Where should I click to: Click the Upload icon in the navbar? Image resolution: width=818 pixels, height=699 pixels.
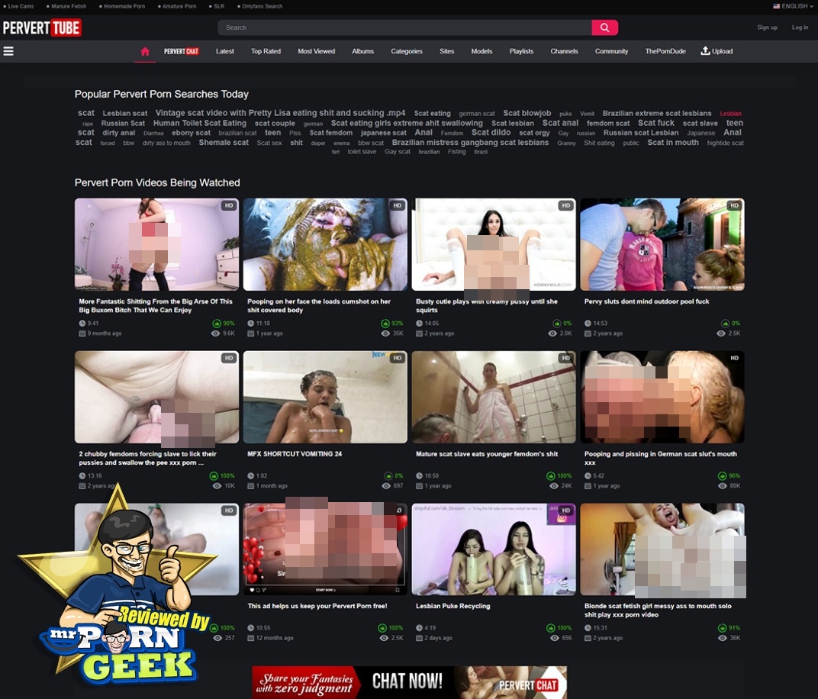tap(705, 51)
